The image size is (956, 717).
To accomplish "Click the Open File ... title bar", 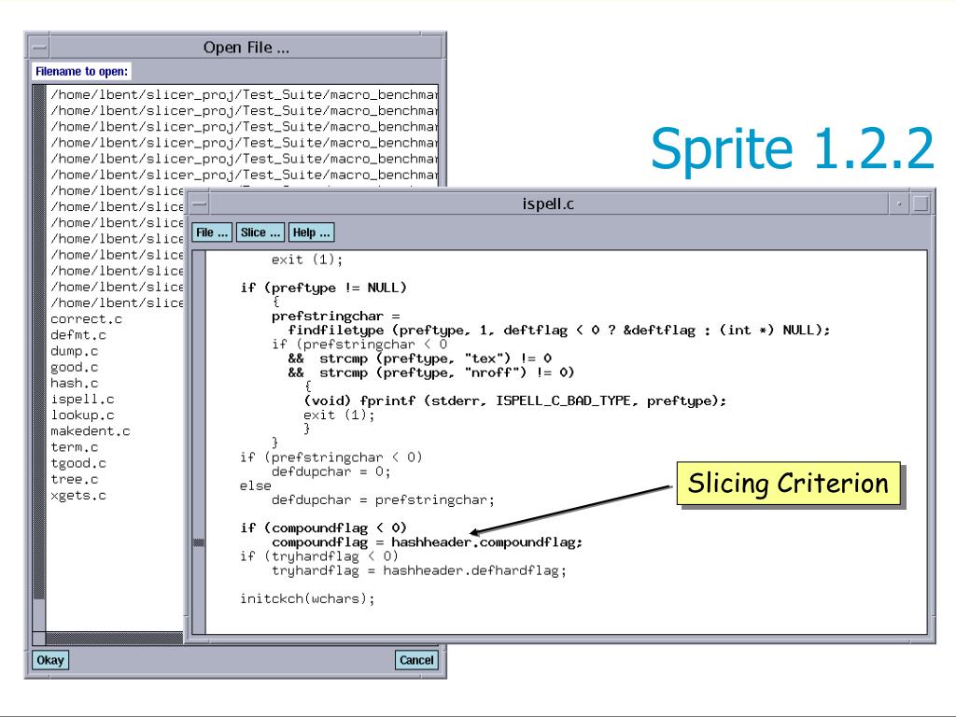I will pos(246,47).
